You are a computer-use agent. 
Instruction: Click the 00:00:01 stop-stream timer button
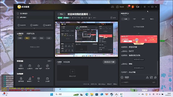tap(109, 62)
